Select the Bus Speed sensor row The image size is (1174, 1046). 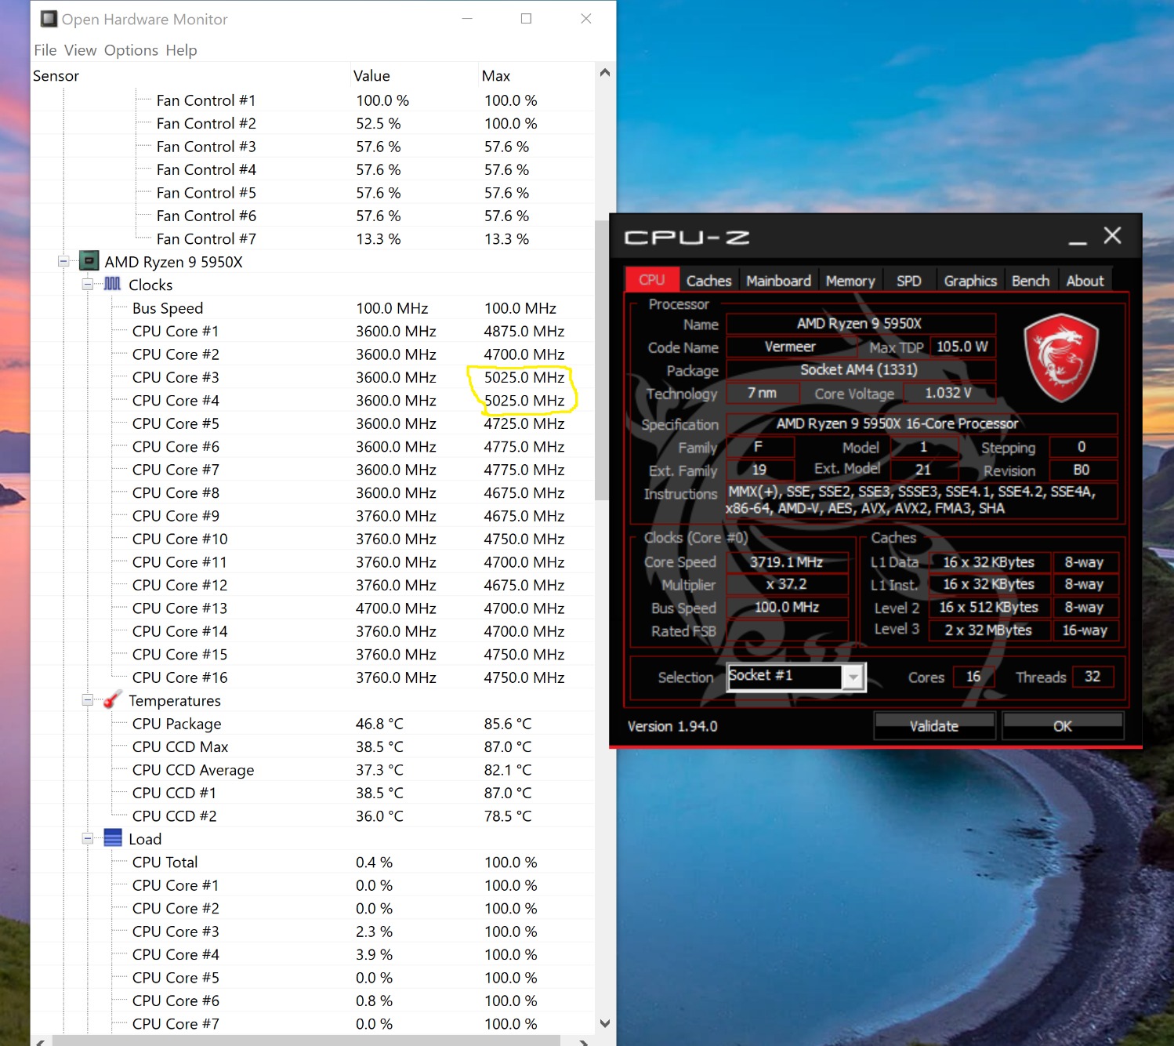click(312, 308)
